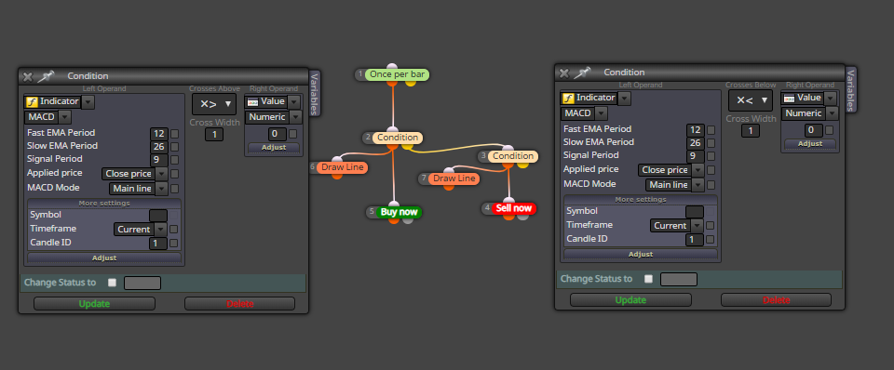The width and height of the screenshot is (894, 370).
Task: Open Indicator type dropdown in left panel
Action: pos(88,102)
